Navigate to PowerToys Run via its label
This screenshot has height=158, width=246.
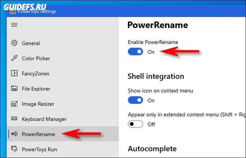tap(39, 149)
